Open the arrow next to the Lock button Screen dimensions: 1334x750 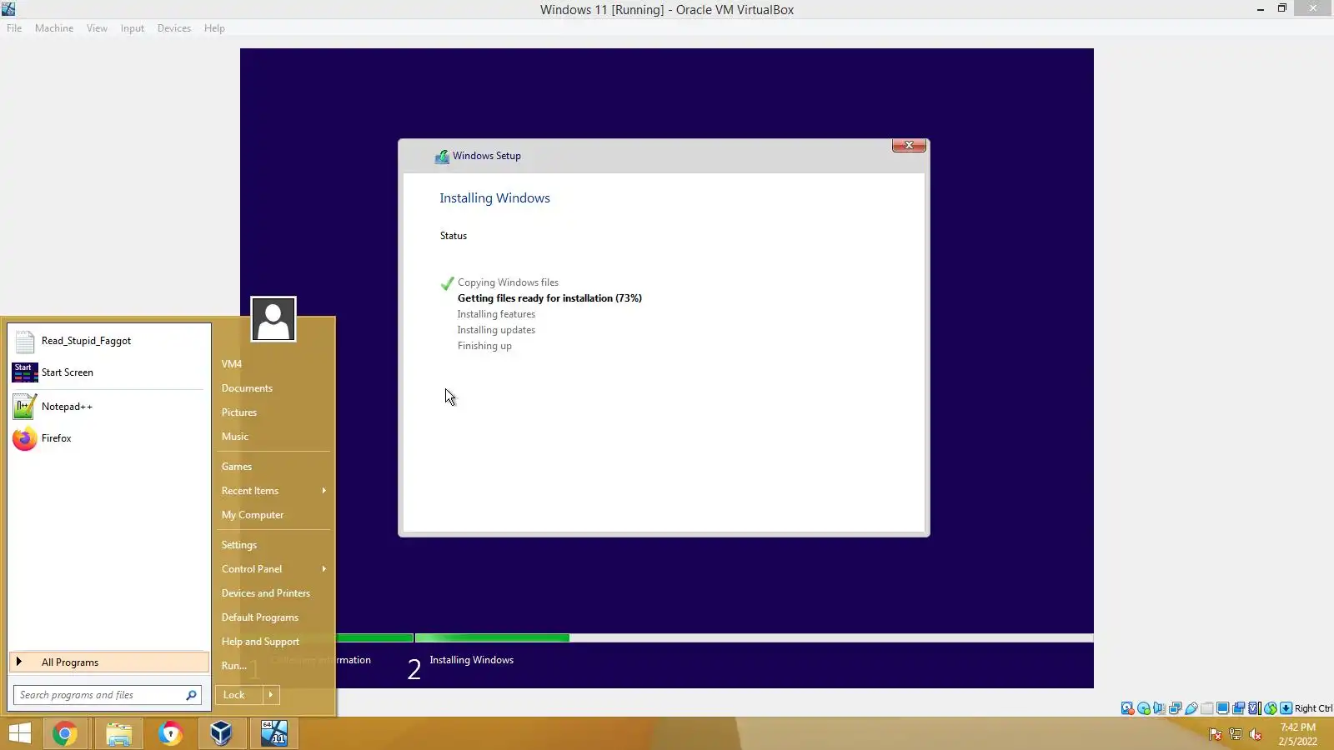(271, 695)
